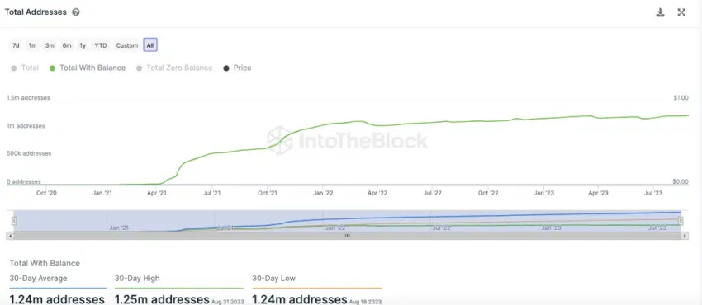Choose the 6m time range
The image size is (702, 305).
point(67,45)
